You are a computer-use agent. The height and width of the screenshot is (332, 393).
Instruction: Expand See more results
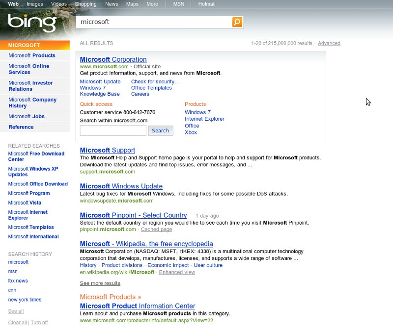[x=100, y=283]
